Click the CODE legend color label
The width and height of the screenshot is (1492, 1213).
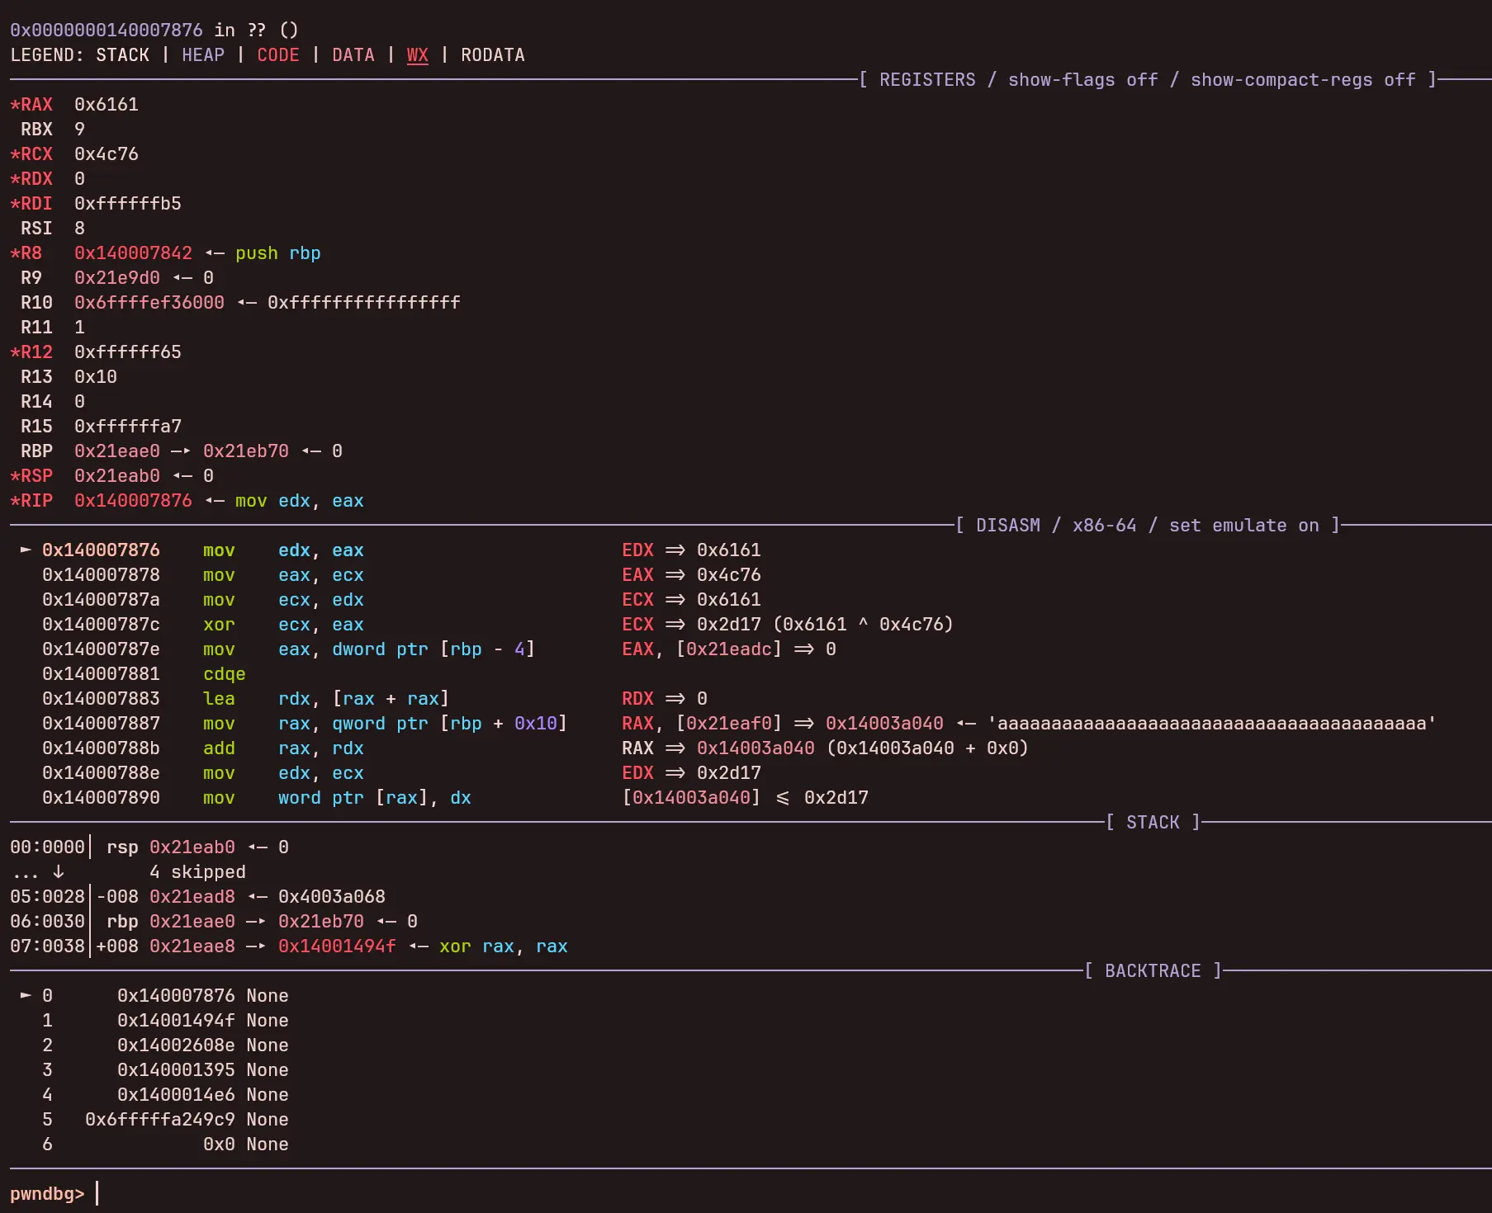277,55
